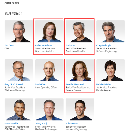Open Greg "Joz" Joswiak's profile link
Screen dimensions: 130x136
tap(14, 84)
